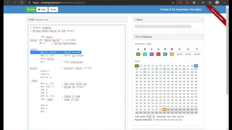
Task: Click the RET instruction line
Action: point(43,112)
